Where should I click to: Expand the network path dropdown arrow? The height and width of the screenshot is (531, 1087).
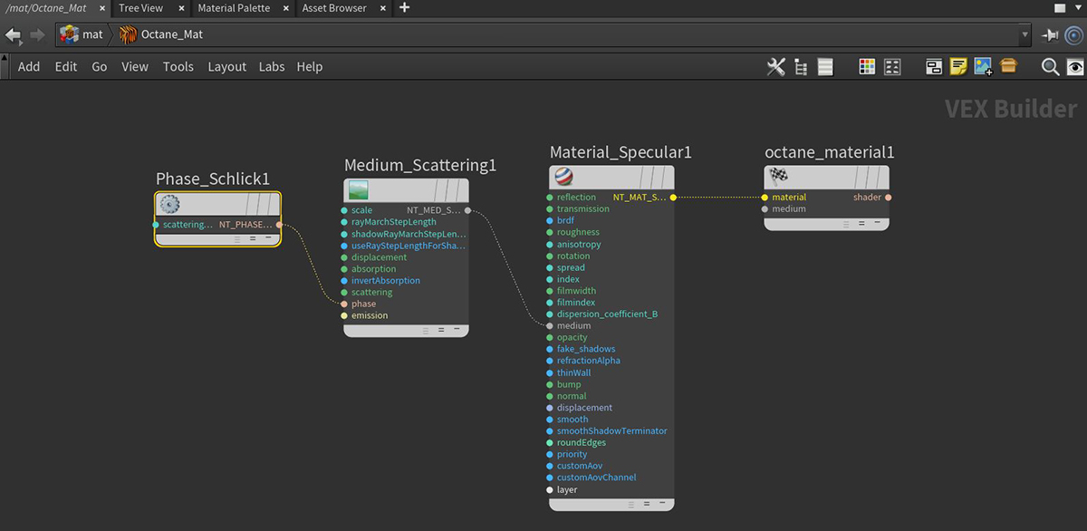pyautogui.click(x=1025, y=35)
